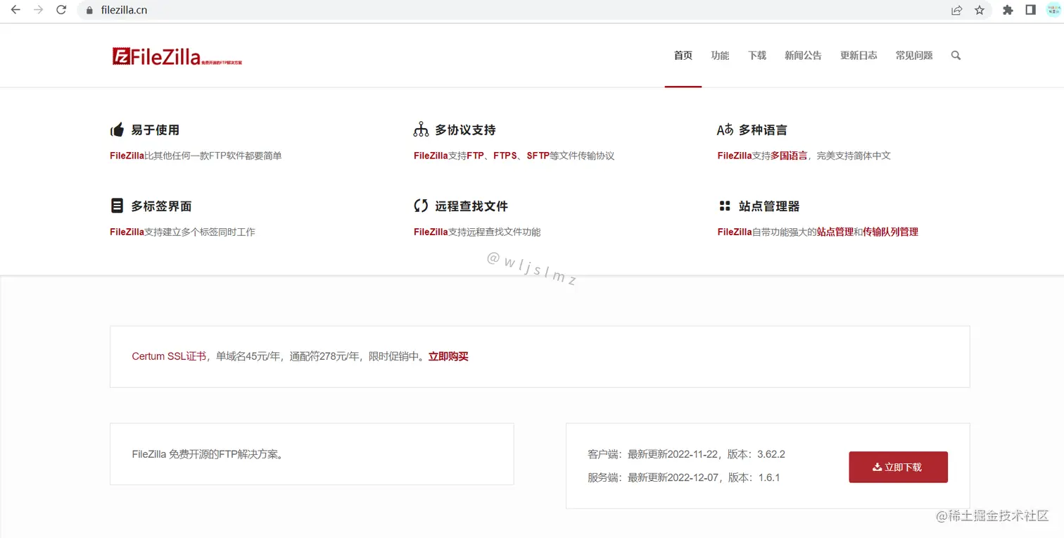Click the browser forward arrow
1064x538 pixels.
point(38,10)
